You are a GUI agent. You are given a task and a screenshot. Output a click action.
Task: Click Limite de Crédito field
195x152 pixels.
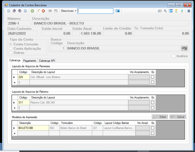117,33
